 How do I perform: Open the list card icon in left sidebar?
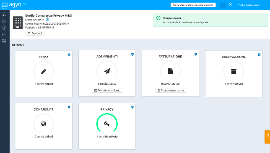(x=4, y=34)
